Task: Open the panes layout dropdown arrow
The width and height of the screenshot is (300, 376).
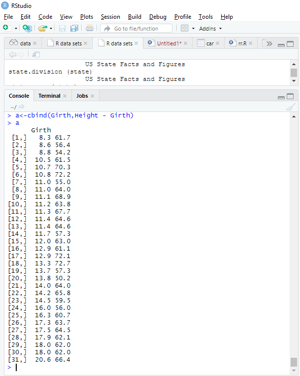Action: [x=193, y=29]
